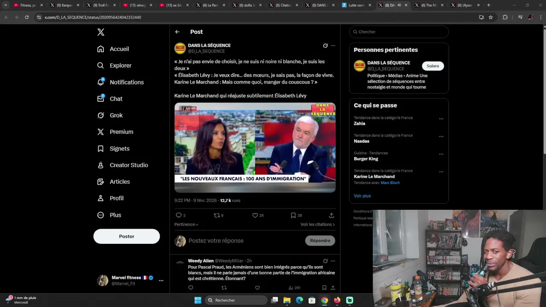Bookmark Weedy Alien's reply
The height and width of the screenshot is (307, 546).
tap(324, 288)
